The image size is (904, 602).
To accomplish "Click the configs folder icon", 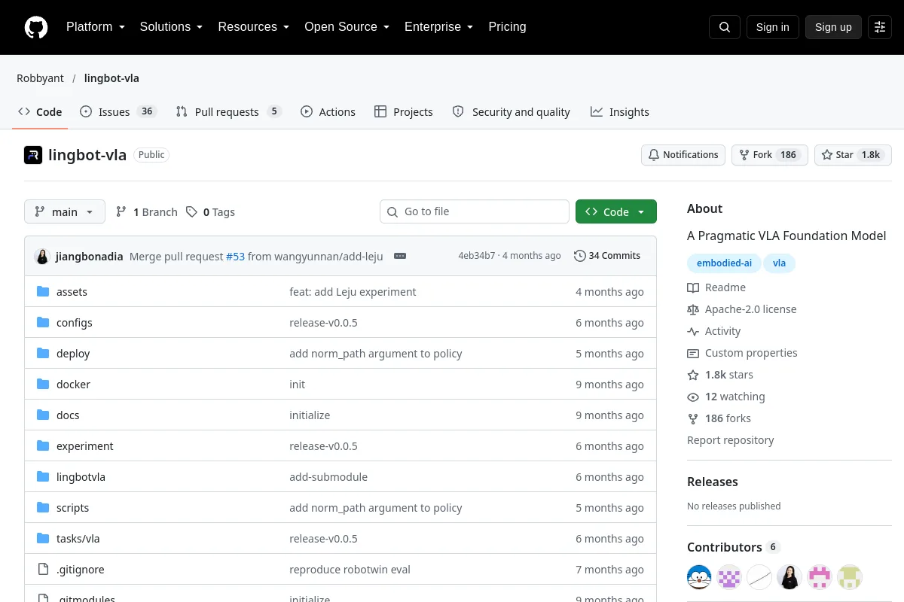I will [43, 323].
